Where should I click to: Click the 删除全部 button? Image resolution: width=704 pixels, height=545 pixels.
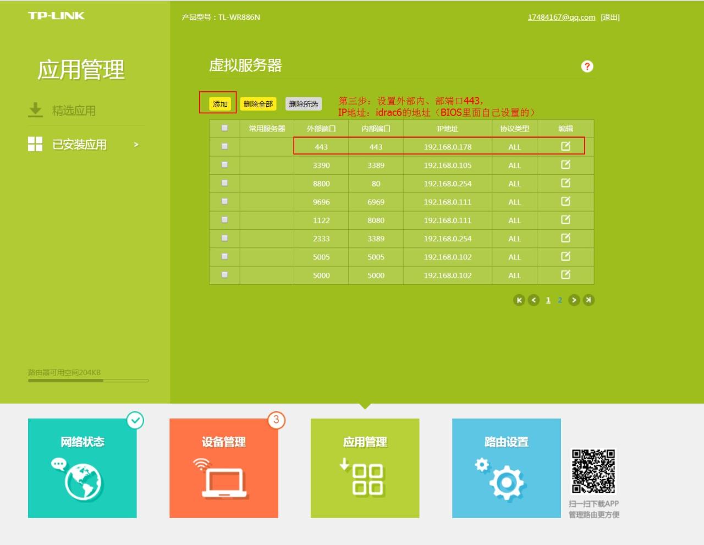click(x=258, y=104)
